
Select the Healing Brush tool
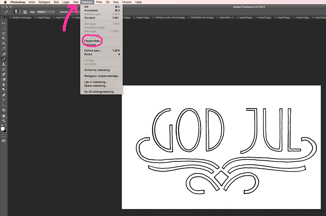tap(4, 54)
